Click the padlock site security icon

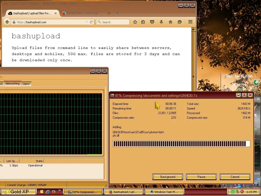[x=14, y=22]
